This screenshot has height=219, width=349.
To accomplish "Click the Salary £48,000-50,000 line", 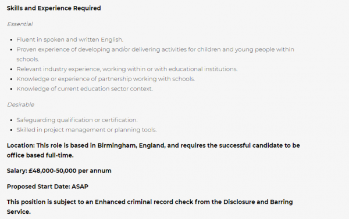I will [59, 171].
